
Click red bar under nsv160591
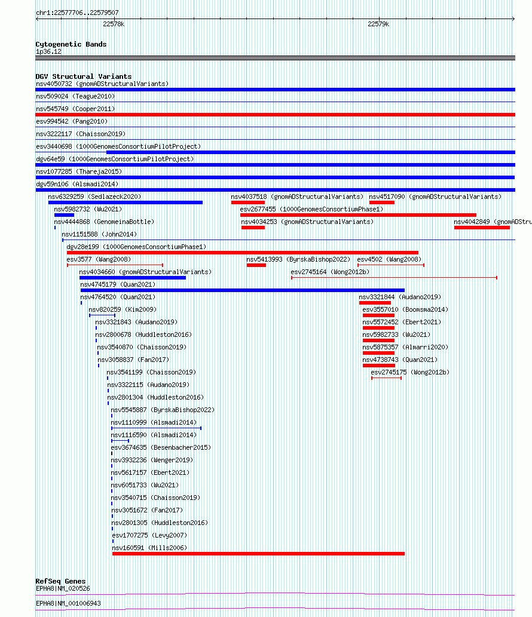click(x=258, y=554)
